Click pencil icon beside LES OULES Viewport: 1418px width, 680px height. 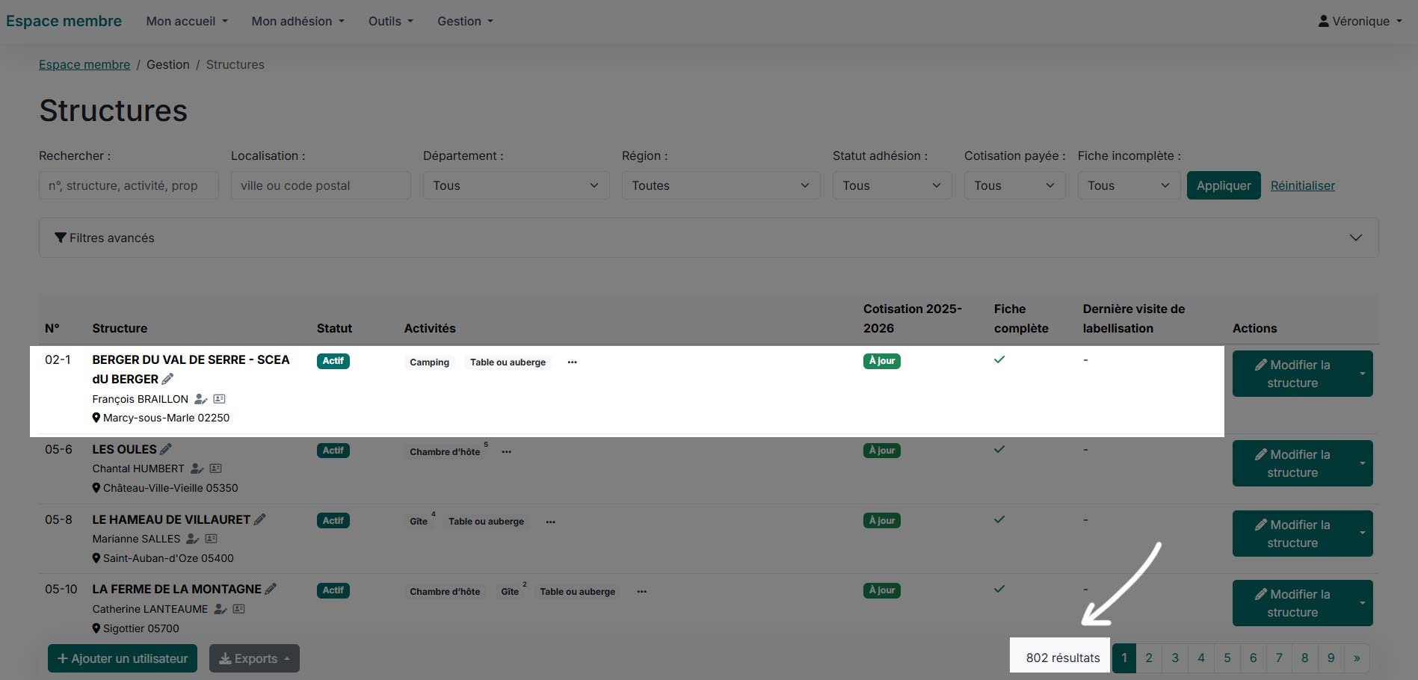(166, 449)
